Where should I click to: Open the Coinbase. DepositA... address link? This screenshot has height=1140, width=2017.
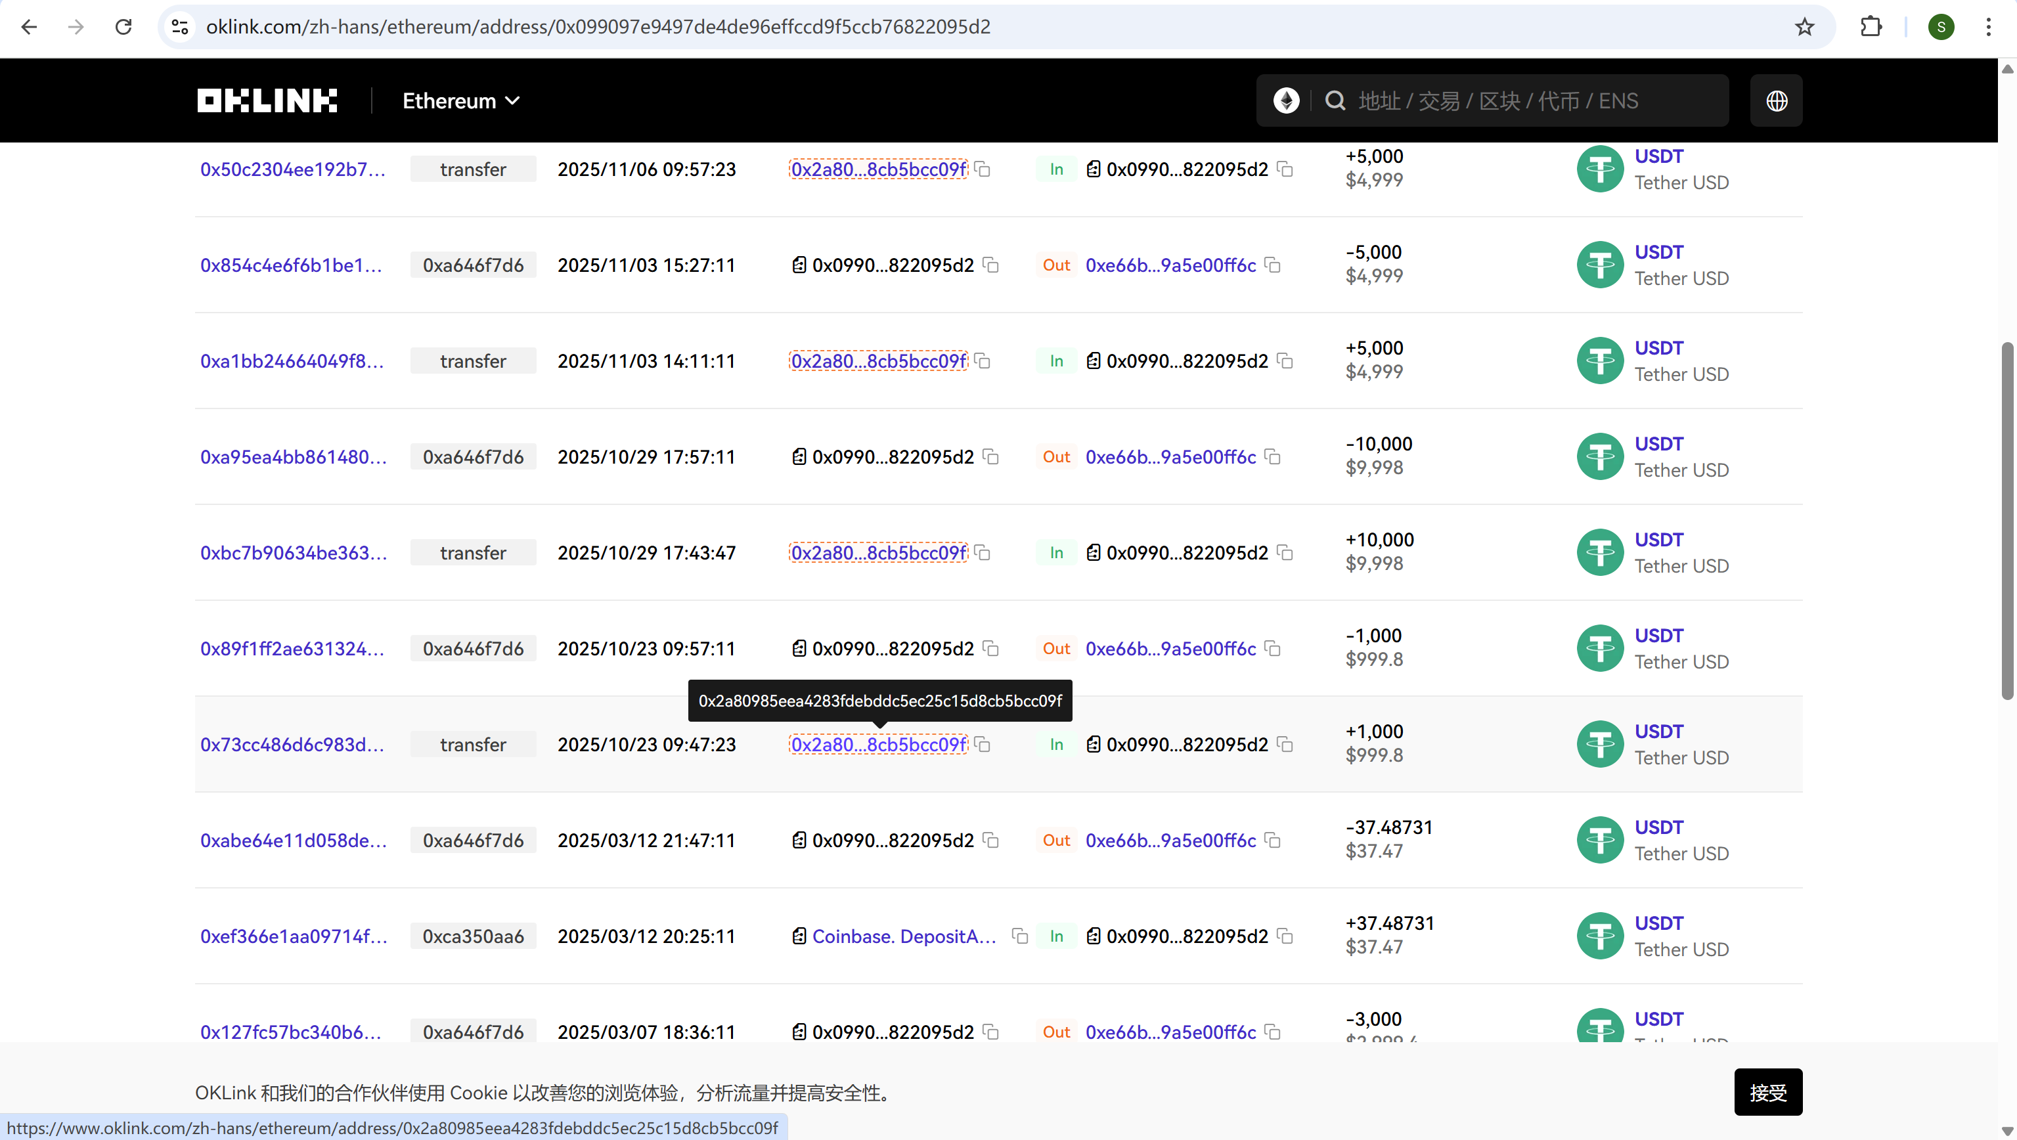pyautogui.click(x=904, y=936)
